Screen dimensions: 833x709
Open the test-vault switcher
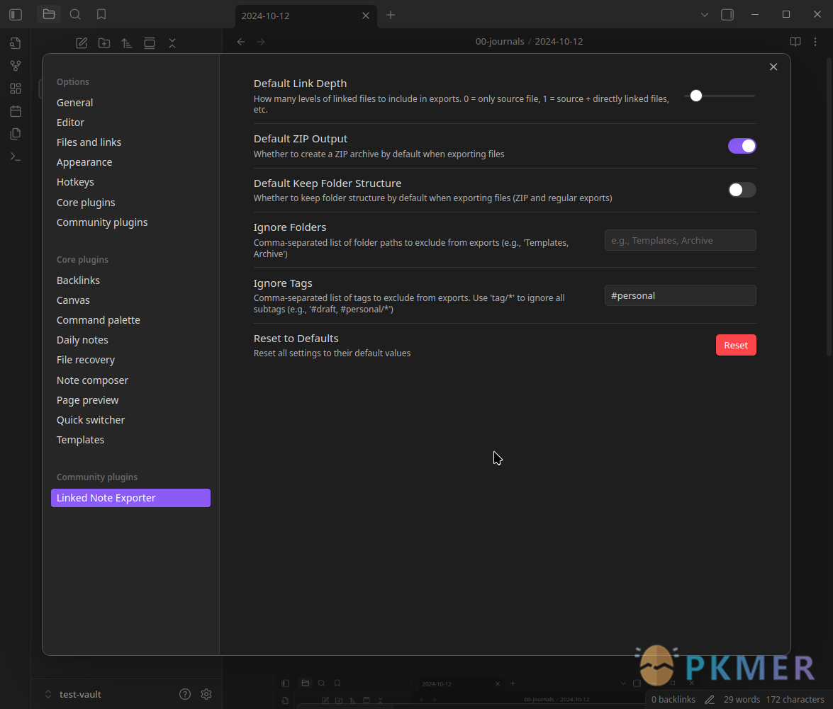[73, 694]
